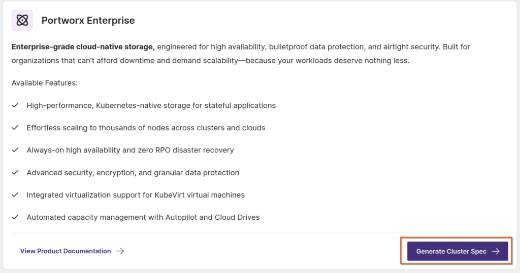Open the View Product Documentation link
This screenshot has height=273, width=520.
point(66,251)
